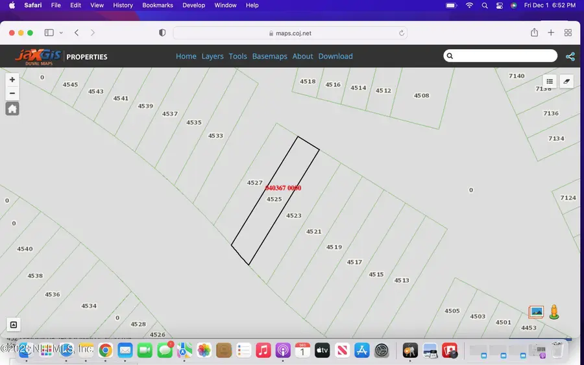The image size is (584, 365).
Task: Reload the maps.coj.net page
Action: pos(402,33)
